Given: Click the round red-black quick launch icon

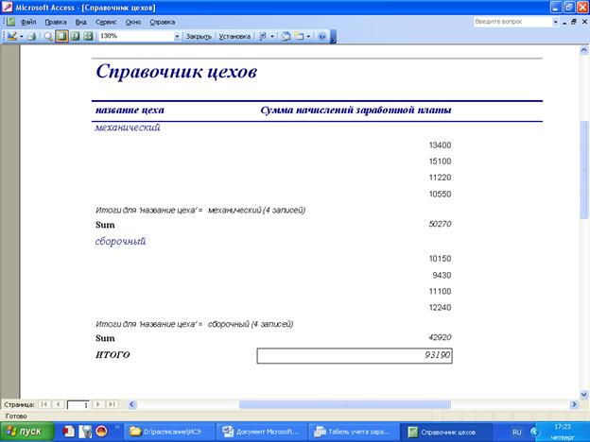Looking at the screenshot, I should coord(101,432).
